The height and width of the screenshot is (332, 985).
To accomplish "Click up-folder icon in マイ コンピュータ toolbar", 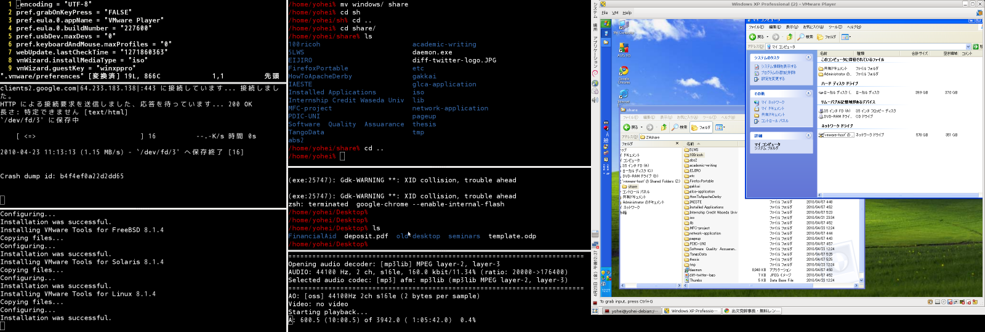I will click(790, 37).
